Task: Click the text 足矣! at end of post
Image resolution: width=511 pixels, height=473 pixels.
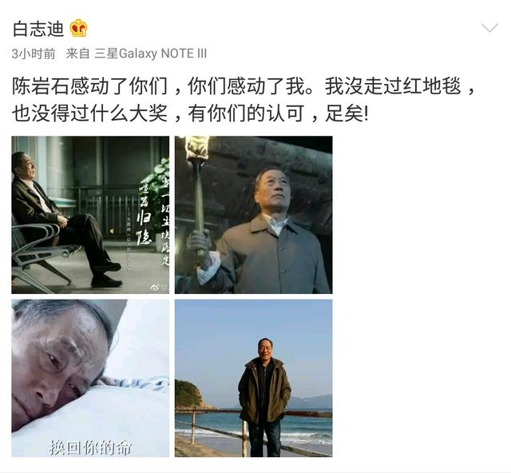Action: tap(347, 113)
